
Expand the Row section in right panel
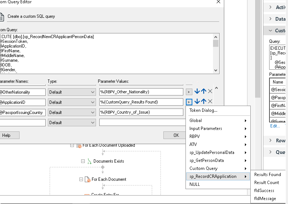pos(270,140)
